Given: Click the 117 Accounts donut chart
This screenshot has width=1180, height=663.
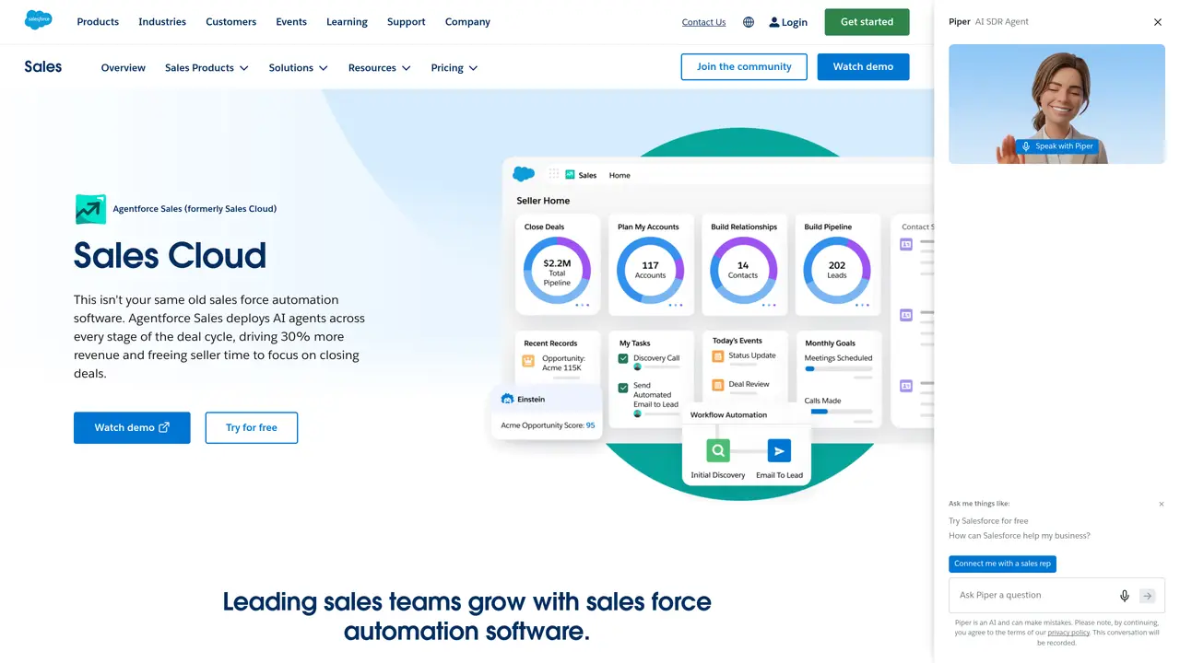Looking at the screenshot, I should point(650,271).
